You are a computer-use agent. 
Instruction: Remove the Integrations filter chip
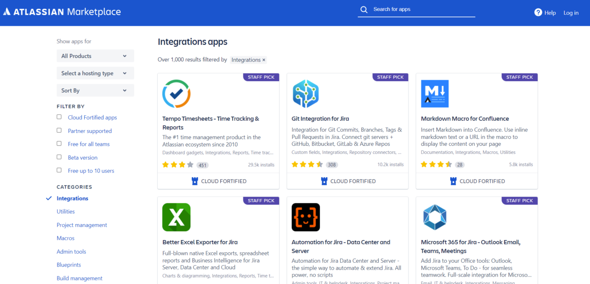coord(263,59)
